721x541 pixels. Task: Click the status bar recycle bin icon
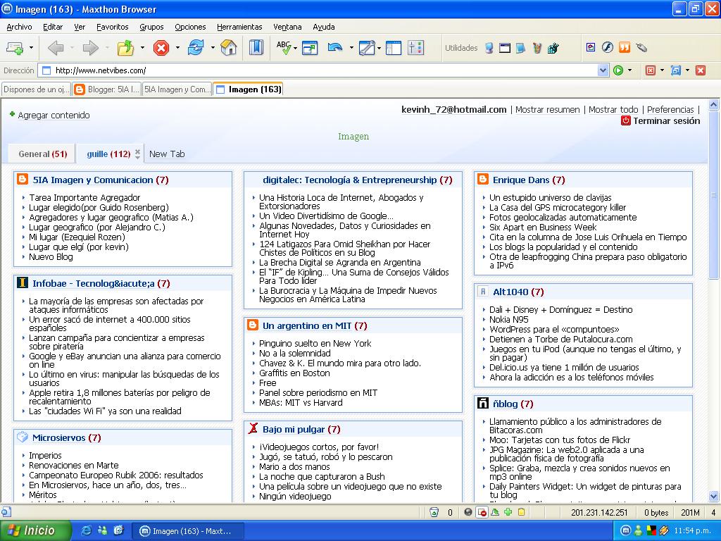pos(434,512)
